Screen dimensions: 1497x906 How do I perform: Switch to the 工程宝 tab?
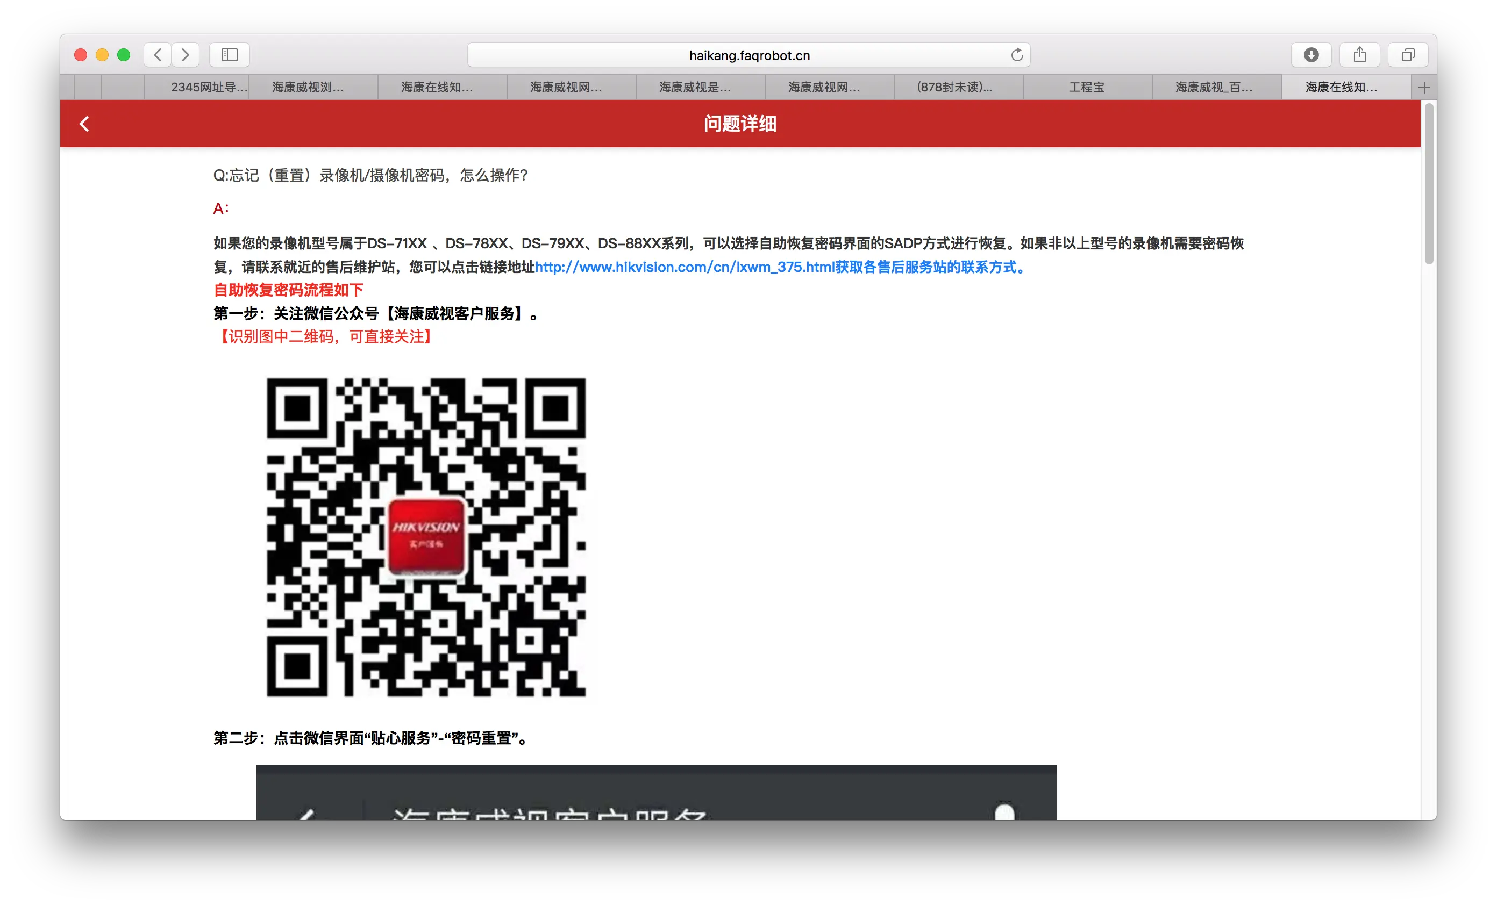1086,88
